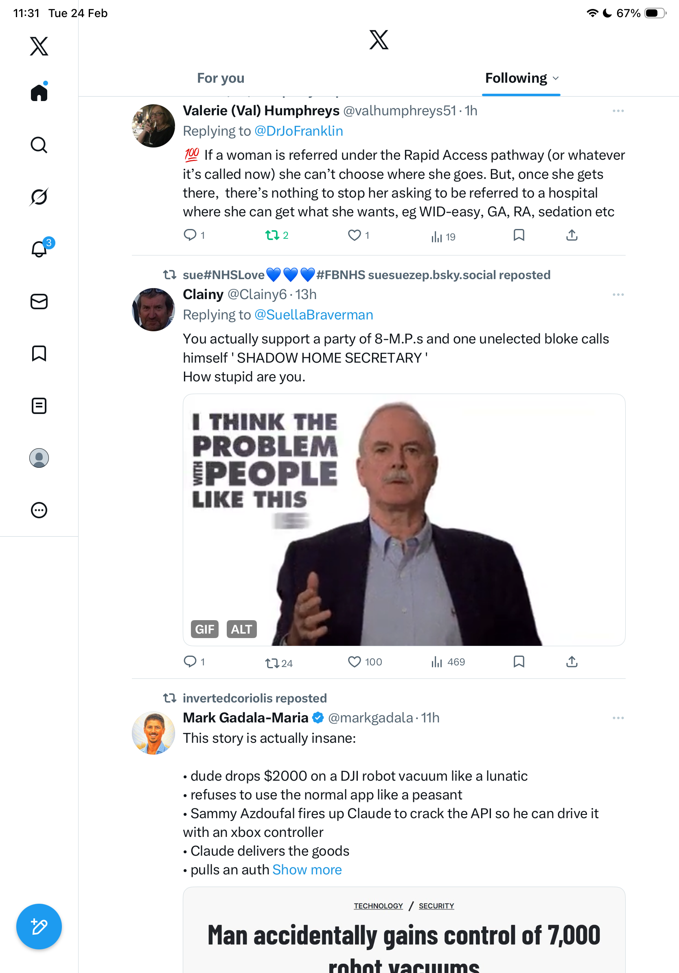
Task: Go to Home in the sidebar
Action: click(39, 92)
